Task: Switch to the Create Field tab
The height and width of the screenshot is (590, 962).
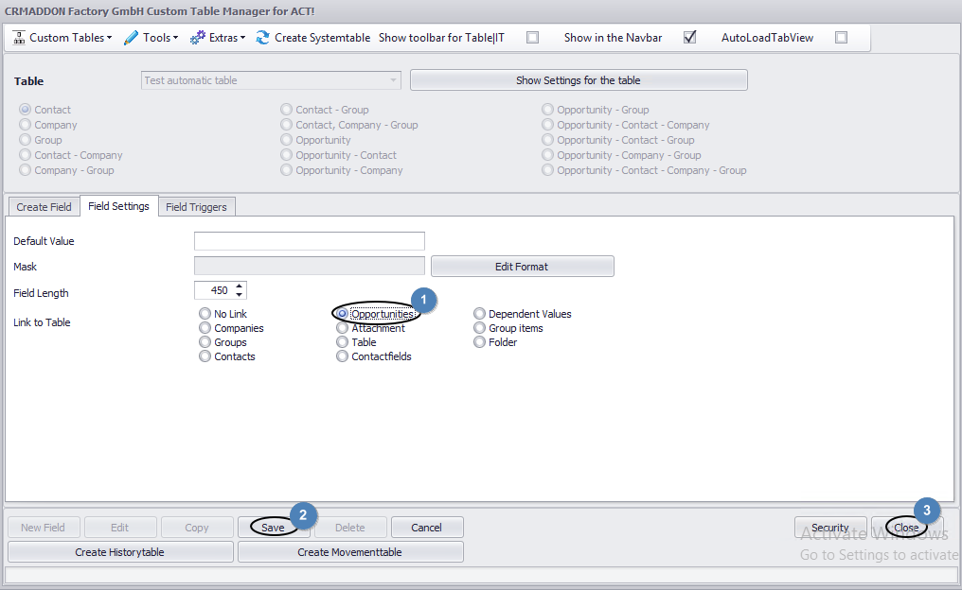Action: click(x=44, y=205)
